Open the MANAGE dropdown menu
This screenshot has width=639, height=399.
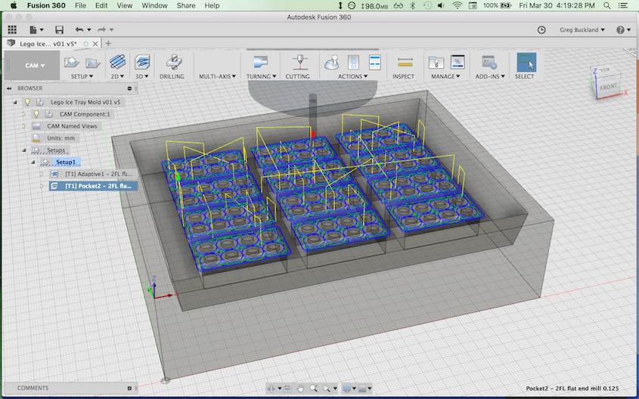445,76
